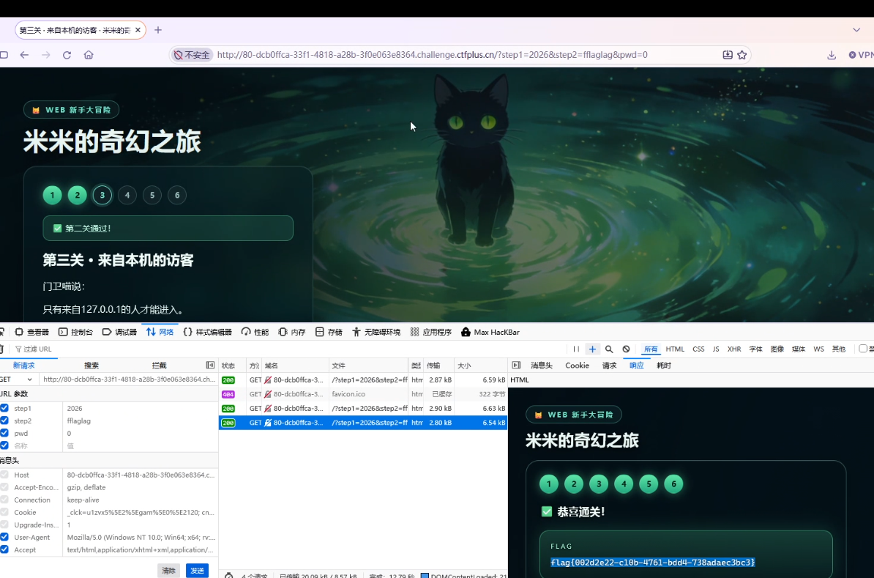Open the GET request method dropdown
The width and height of the screenshot is (874, 578).
click(18, 379)
